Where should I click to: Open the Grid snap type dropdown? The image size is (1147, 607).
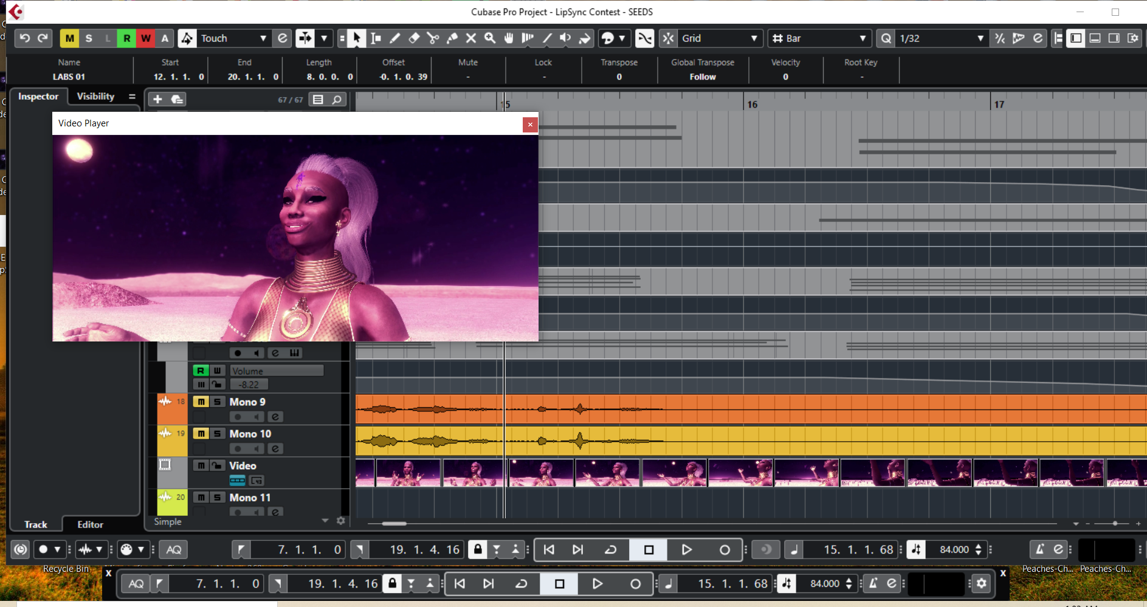[720, 38]
